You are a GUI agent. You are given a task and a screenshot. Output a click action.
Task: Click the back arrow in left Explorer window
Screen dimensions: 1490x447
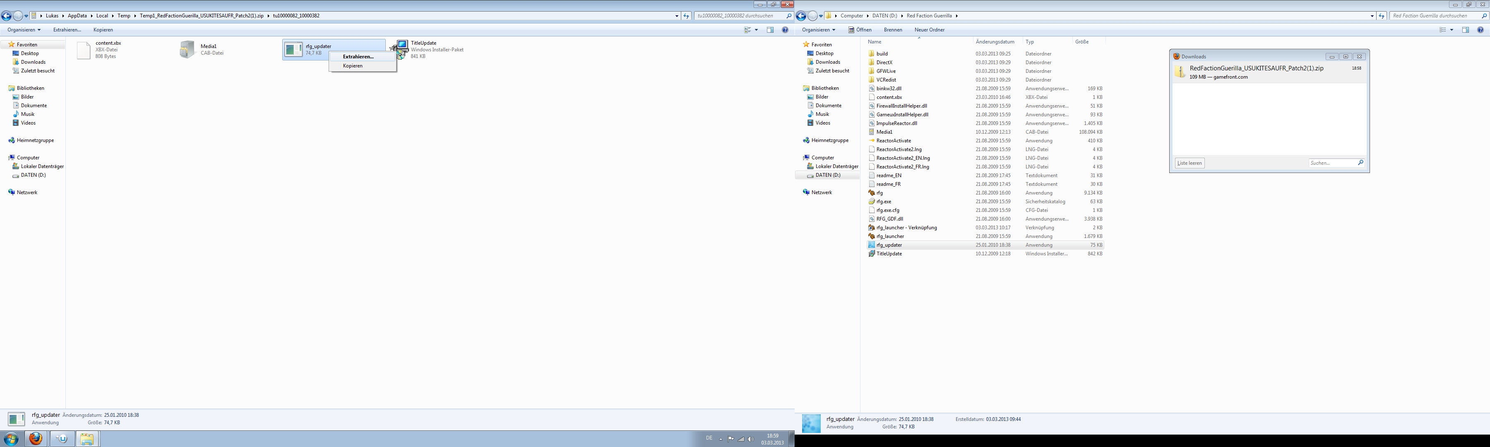pyautogui.click(x=6, y=16)
